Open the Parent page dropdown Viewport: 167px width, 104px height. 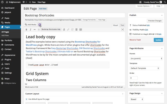click(146, 58)
